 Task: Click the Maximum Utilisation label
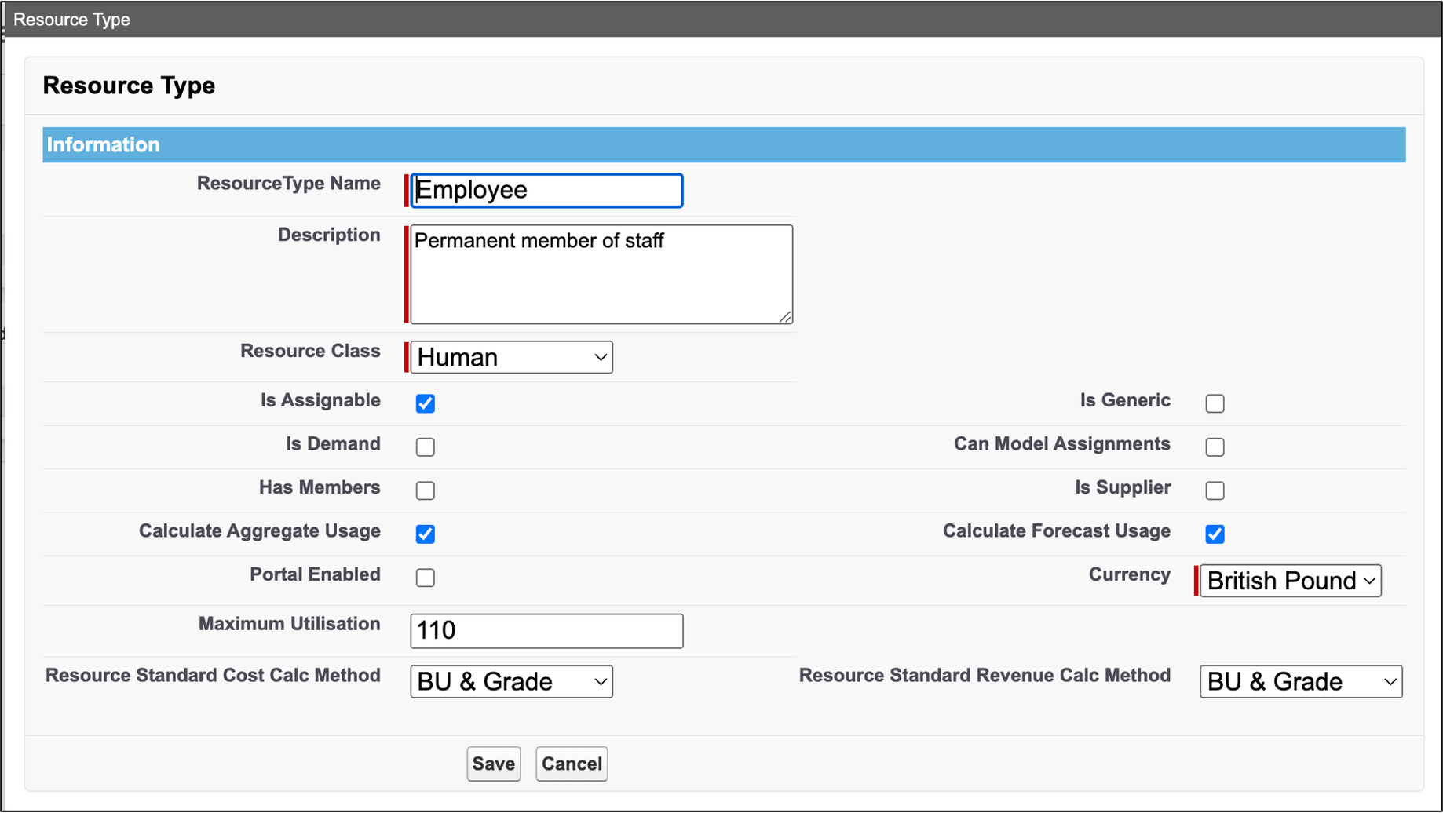click(x=290, y=624)
